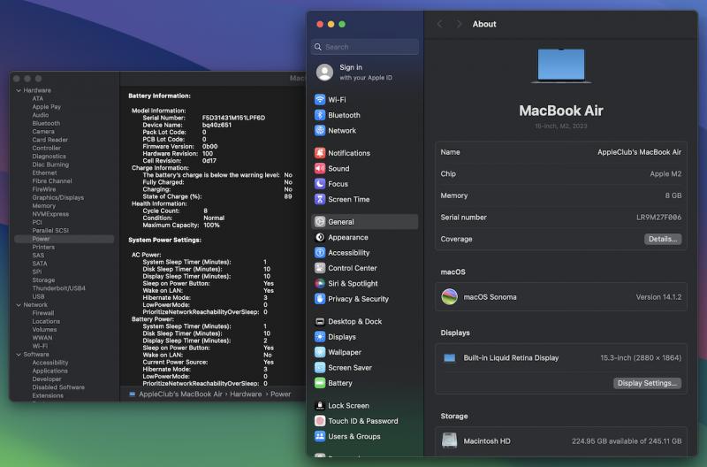Image resolution: width=707 pixels, height=467 pixels.
Task: Open Control Center icon
Action: [320, 268]
